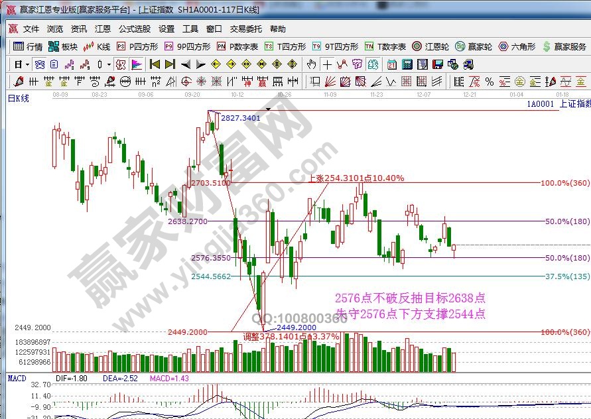Open the 交易委托 menu
This screenshot has width=591, height=419.
click(x=246, y=29)
